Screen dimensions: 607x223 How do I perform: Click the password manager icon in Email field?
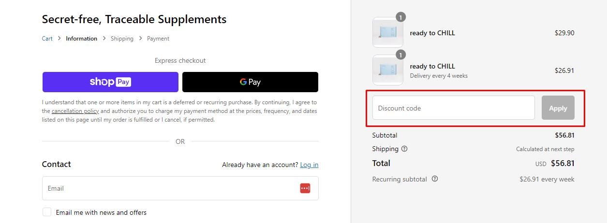click(305, 188)
